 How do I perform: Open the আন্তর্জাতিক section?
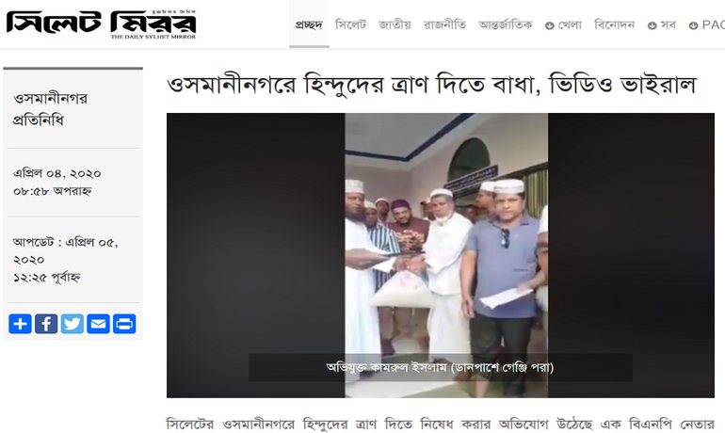point(506,24)
